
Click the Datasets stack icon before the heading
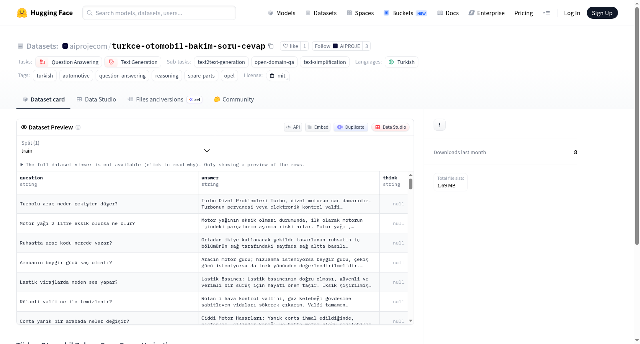point(20,46)
